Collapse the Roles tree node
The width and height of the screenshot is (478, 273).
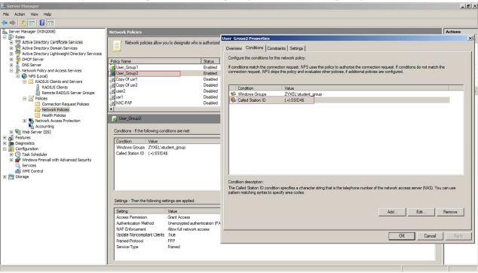click(x=5, y=37)
